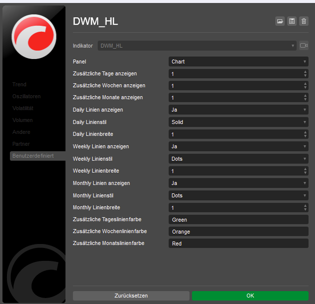Expand the Panel dropdown showing Chart

(x=239, y=61)
